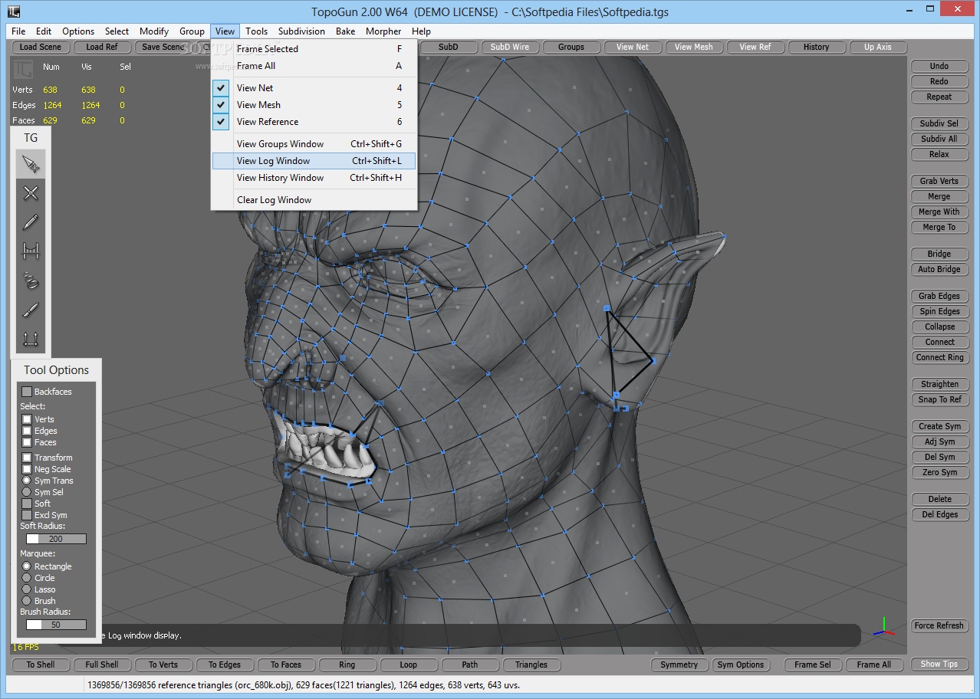
Task: Set marquee to Lasso
Action: 27,589
